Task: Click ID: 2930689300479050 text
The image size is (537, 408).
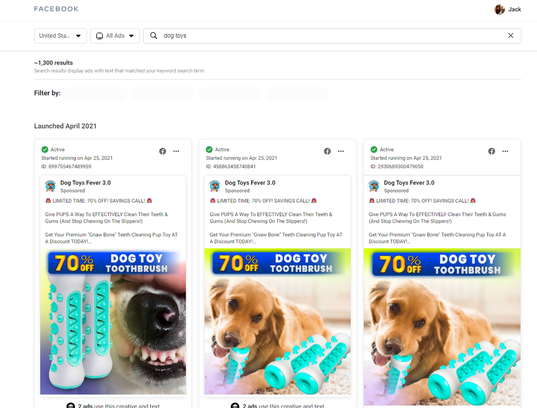Action: (397, 167)
